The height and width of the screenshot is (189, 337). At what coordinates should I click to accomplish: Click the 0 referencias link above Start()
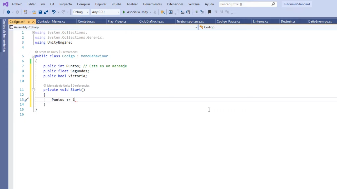[x=81, y=86]
